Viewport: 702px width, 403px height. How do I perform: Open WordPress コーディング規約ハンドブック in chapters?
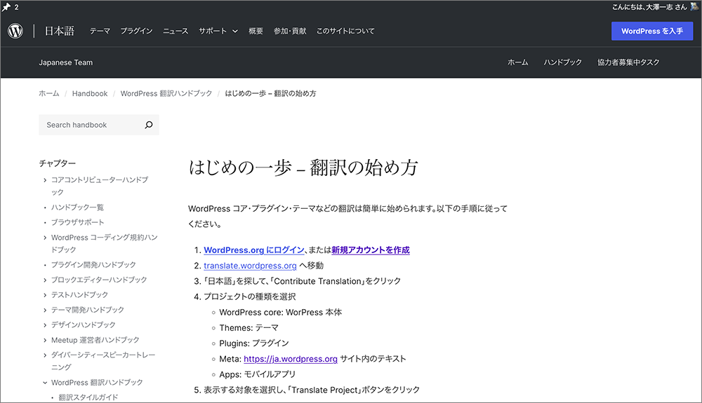pyautogui.click(x=105, y=243)
